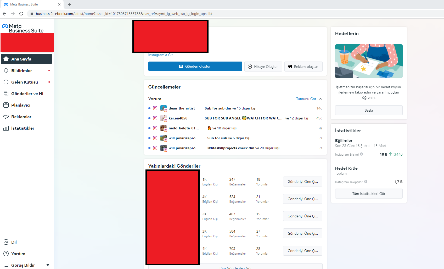Go to Ana Sayfa menu item
Image resolution: width=444 pixels, height=269 pixels.
[26, 59]
